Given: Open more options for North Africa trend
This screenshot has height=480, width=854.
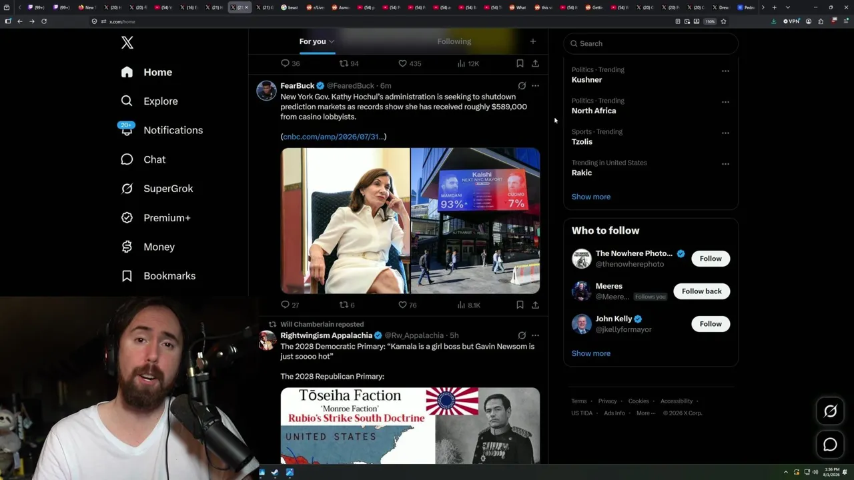Looking at the screenshot, I should click(725, 102).
